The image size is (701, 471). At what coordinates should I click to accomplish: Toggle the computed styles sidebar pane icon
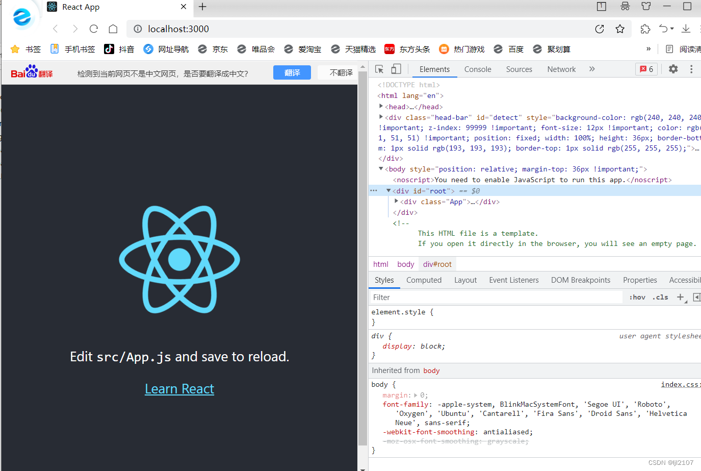(696, 297)
